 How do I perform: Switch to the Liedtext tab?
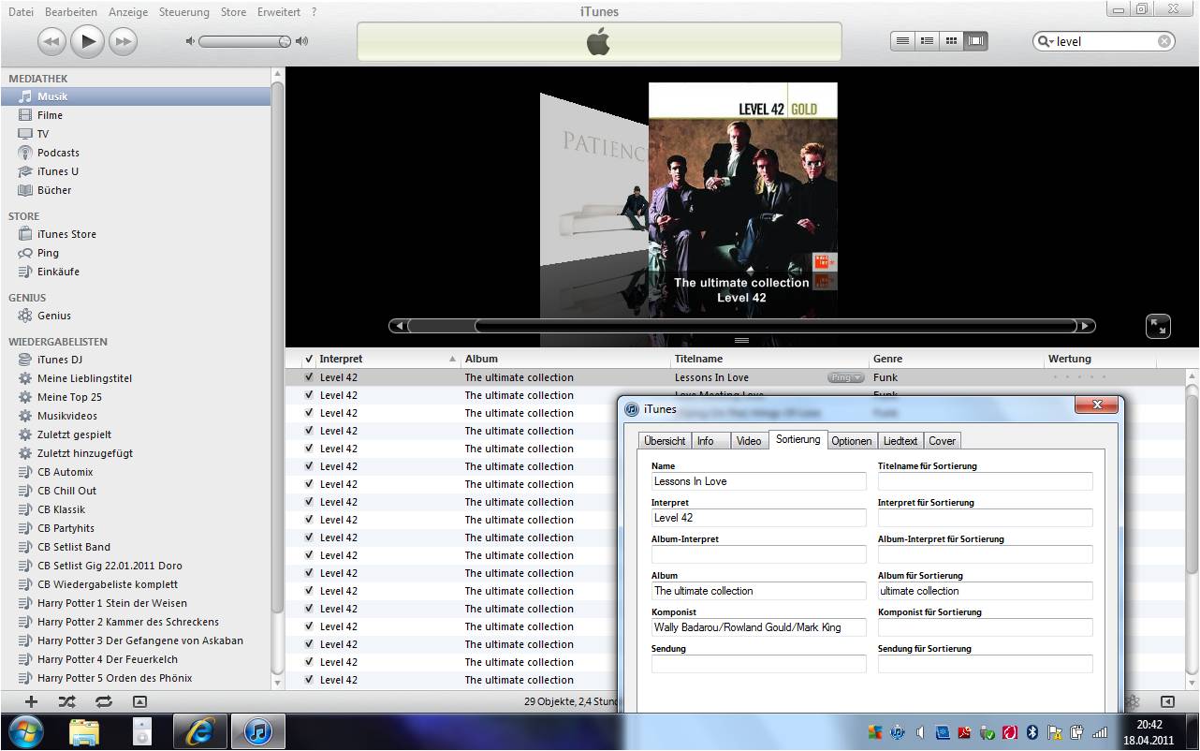(x=901, y=441)
